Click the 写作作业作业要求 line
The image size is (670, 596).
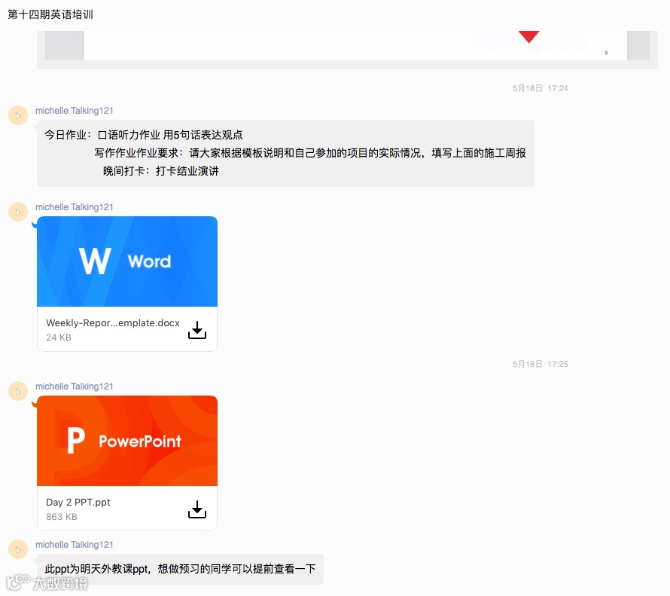310,153
